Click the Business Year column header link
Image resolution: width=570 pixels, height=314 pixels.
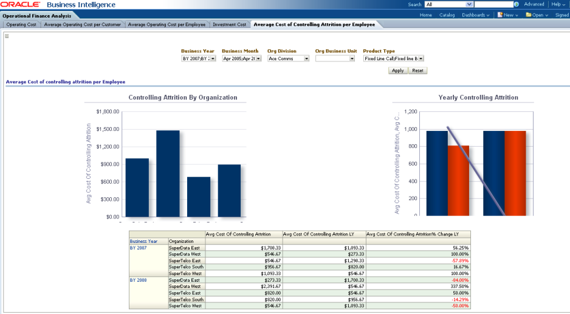(143, 241)
